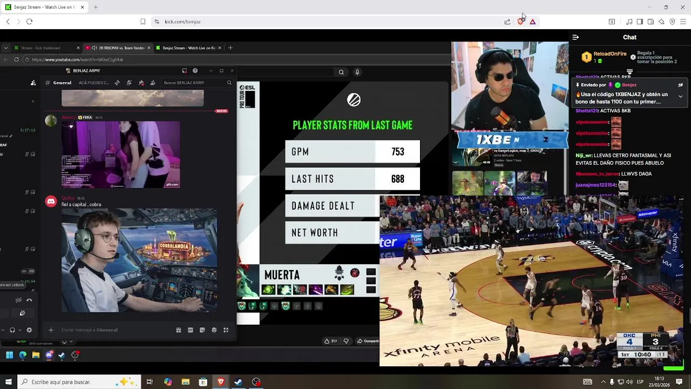
Task: Open the browser hamburger menu
Action: point(683,22)
